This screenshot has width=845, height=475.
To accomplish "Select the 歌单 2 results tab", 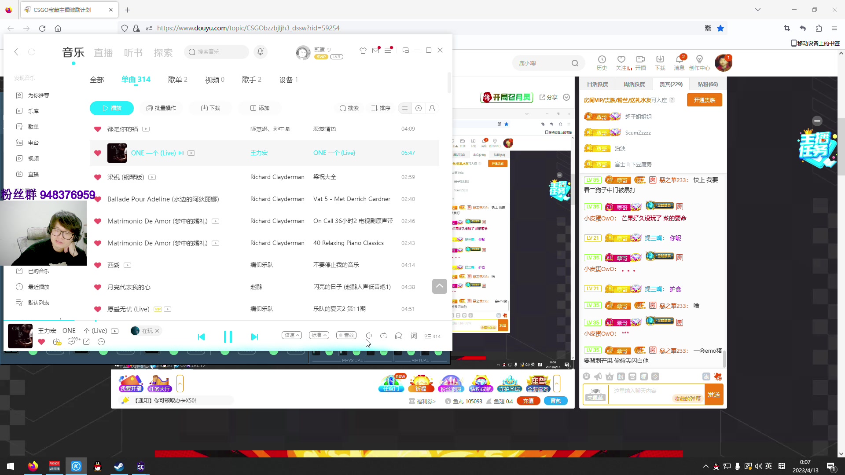I will tap(178, 80).
